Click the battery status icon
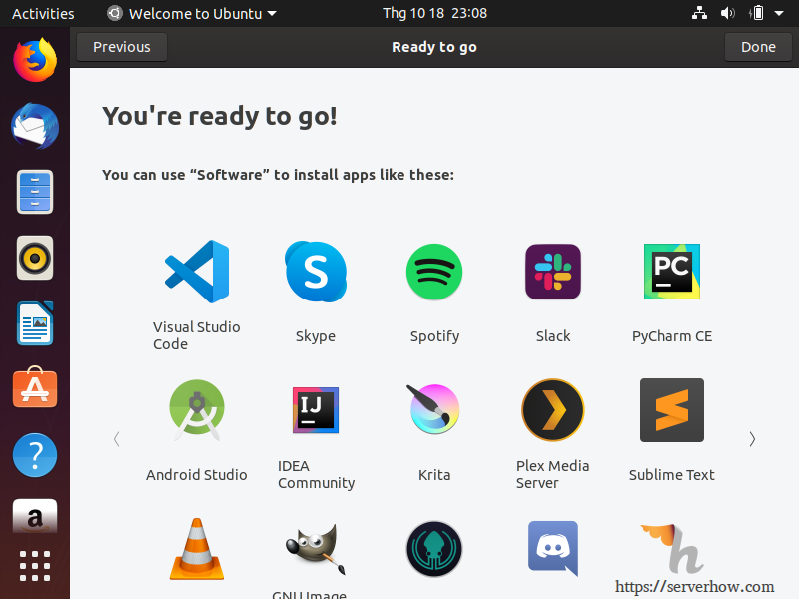Viewport: 799px width, 599px height. click(757, 13)
